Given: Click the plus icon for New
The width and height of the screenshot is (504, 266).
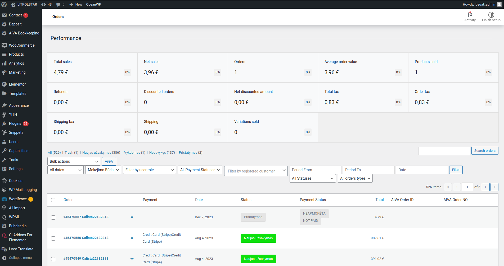Looking at the screenshot, I should (x=71, y=5).
